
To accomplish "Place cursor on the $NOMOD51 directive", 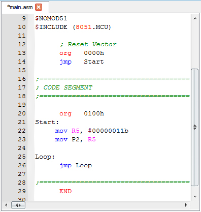I will click(x=51, y=18).
